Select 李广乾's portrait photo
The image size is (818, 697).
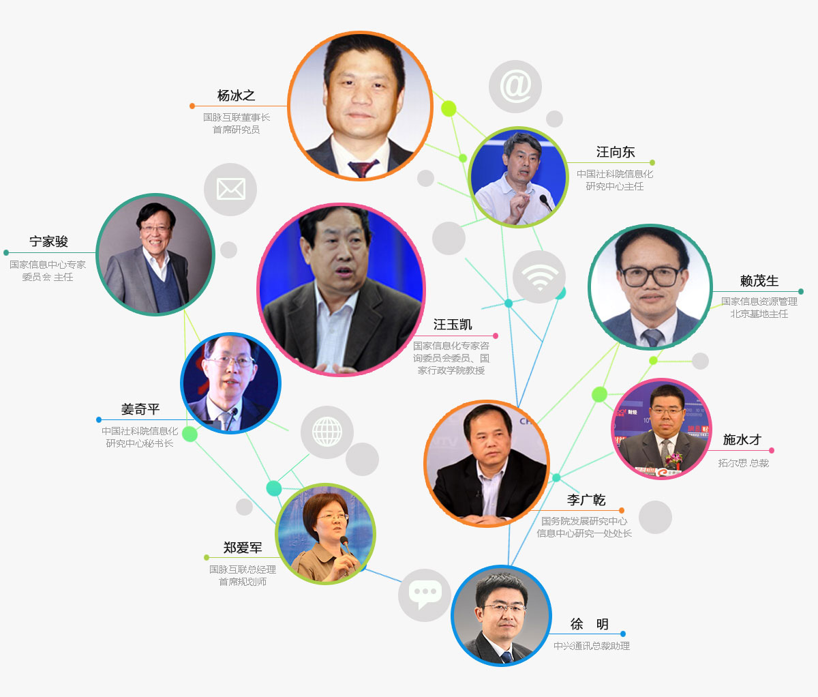(x=487, y=463)
